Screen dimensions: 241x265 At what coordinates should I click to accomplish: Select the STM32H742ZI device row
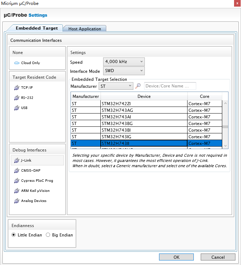point(146,104)
